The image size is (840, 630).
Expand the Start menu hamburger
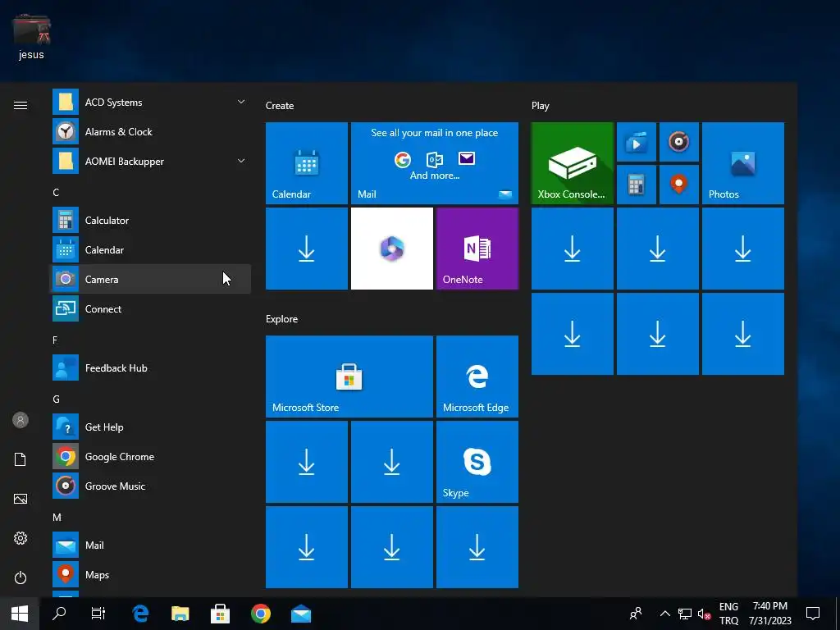(21, 105)
